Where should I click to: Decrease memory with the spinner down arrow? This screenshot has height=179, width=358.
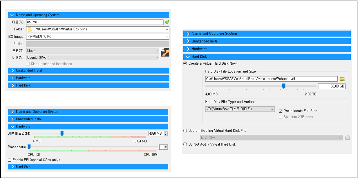pos(166,135)
